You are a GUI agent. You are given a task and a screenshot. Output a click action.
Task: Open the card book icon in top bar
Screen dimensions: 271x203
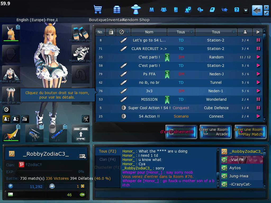click(176, 10)
